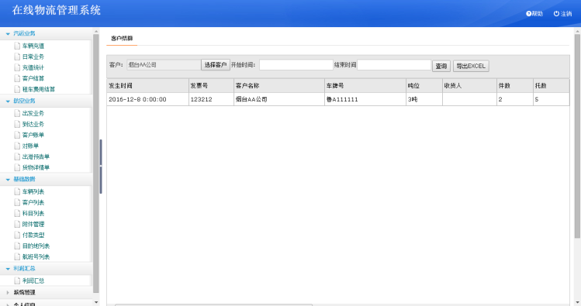Click the 注销 logout power icon
This screenshot has width=581, height=306.
pos(556,14)
